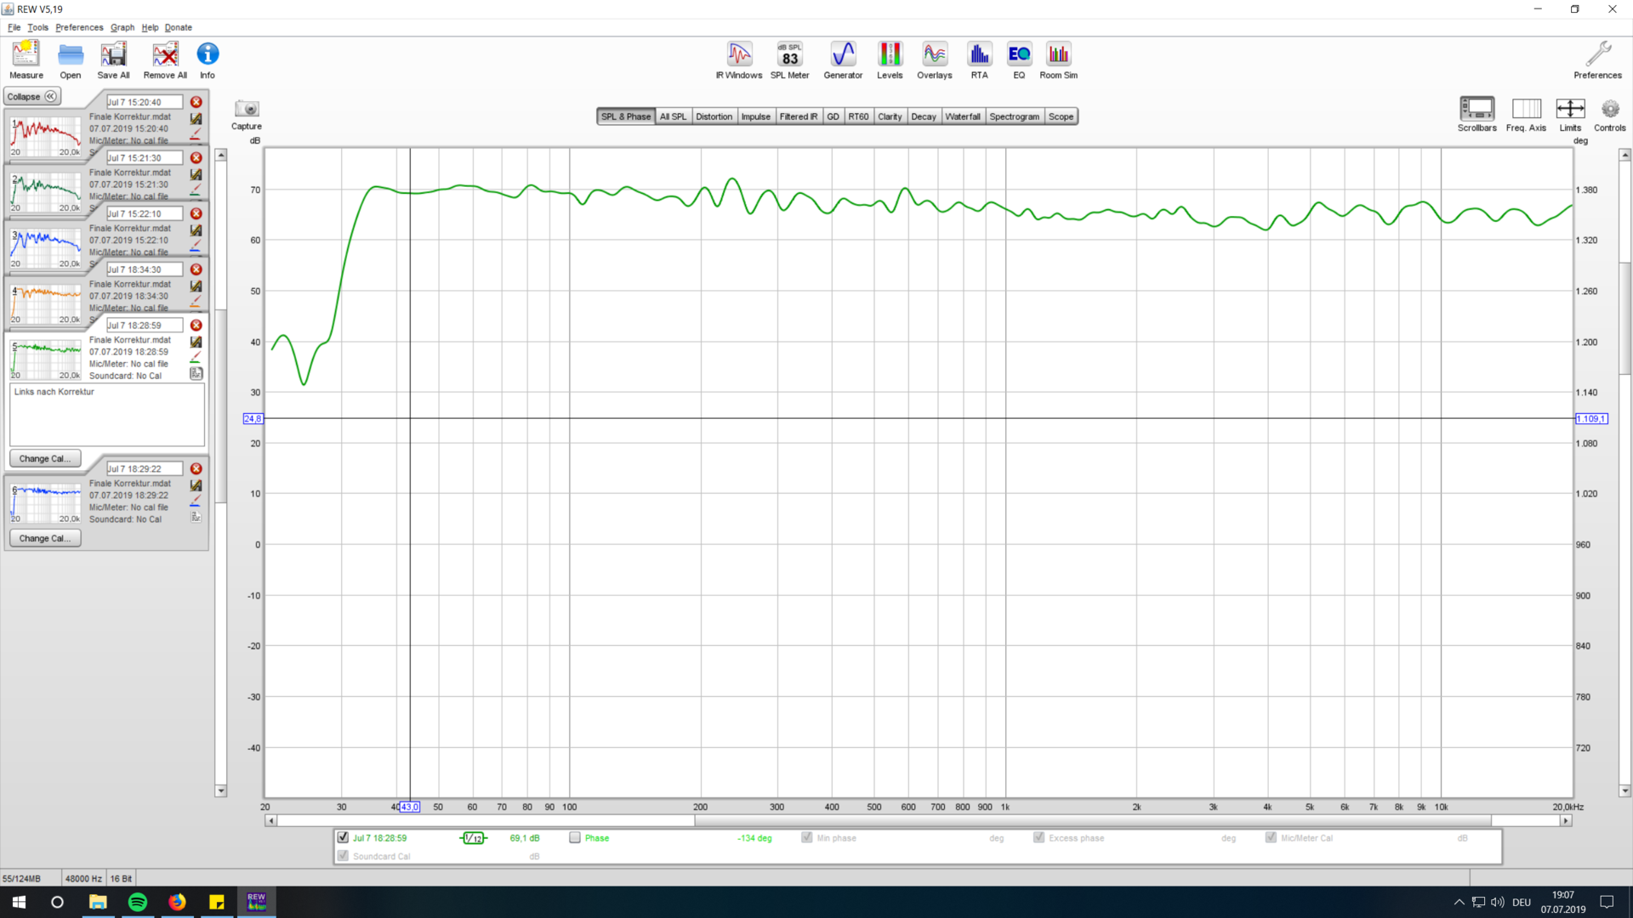Remove measurement Jul 7 15:21:30
Image resolution: width=1633 pixels, height=918 pixels.
196,158
